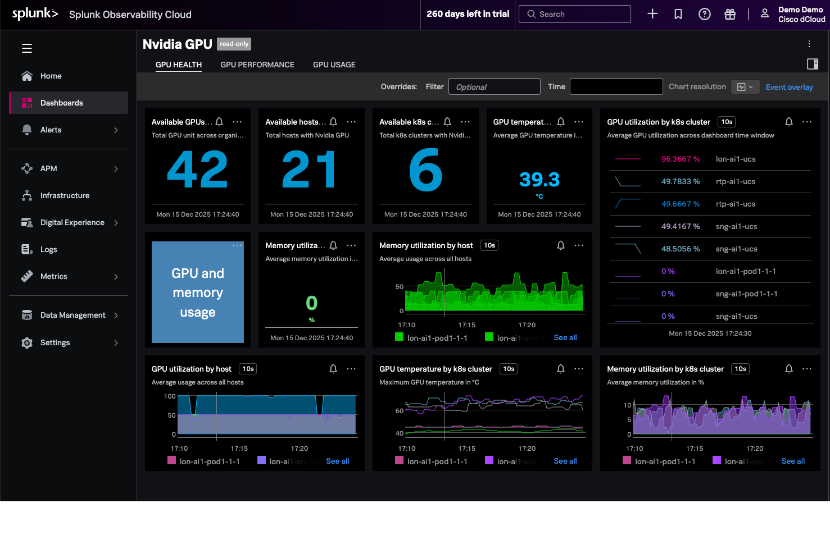
Task: Switch to the GPU USAGE tab
Action: [x=334, y=65]
